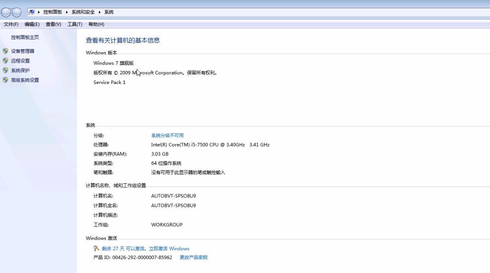Screen dimensions: 490x273
Task: Go to 系统和安全 in breadcrumb path
Action: pyautogui.click(x=83, y=12)
